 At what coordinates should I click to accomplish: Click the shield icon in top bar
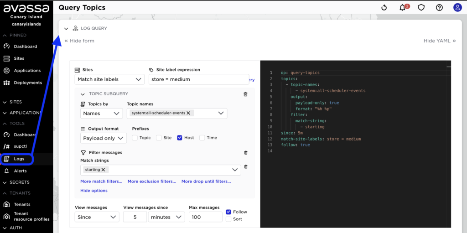pyautogui.click(x=421, y=8)
